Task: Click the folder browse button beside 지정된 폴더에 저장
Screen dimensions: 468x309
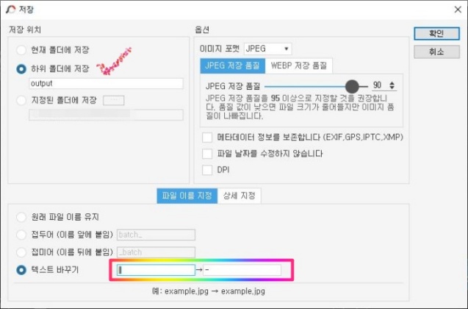Action: (113, 100)
